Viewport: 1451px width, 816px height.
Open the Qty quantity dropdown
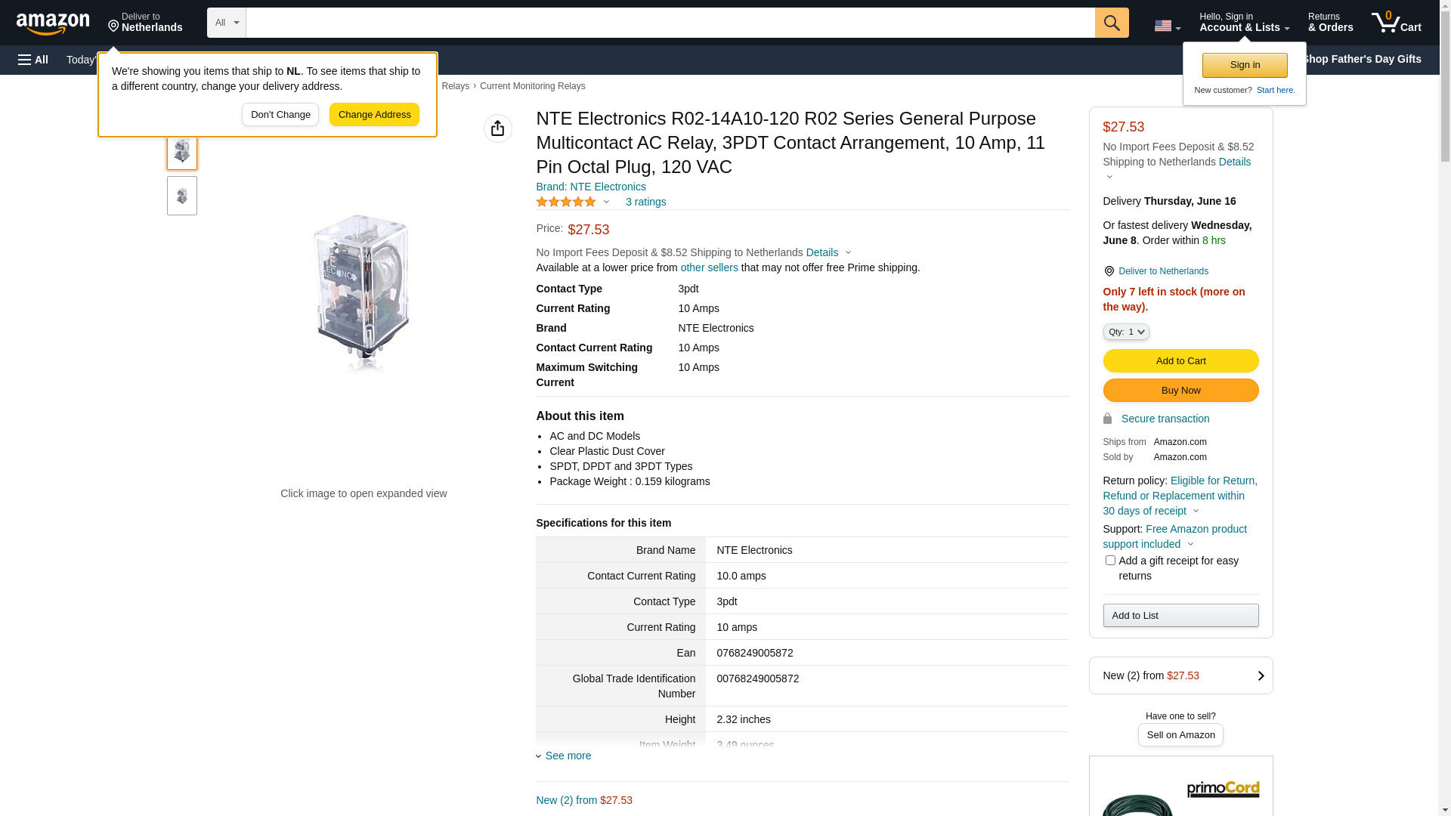[1126, 332]
